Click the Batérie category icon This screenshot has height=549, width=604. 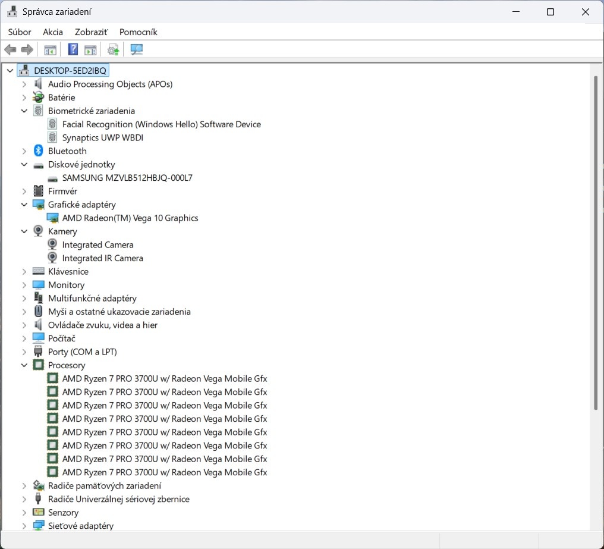point(39,98)
